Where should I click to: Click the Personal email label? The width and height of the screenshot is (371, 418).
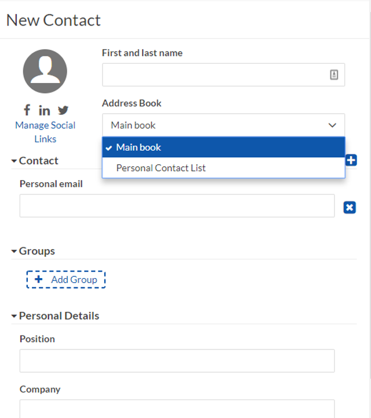click(x=51, y=184)
